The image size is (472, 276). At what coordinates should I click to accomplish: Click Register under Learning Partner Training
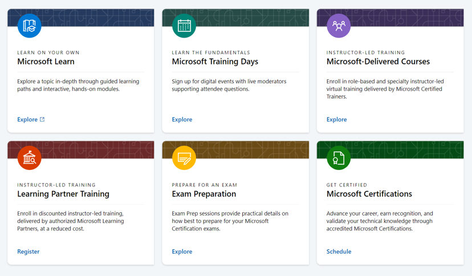coord(28,251)
